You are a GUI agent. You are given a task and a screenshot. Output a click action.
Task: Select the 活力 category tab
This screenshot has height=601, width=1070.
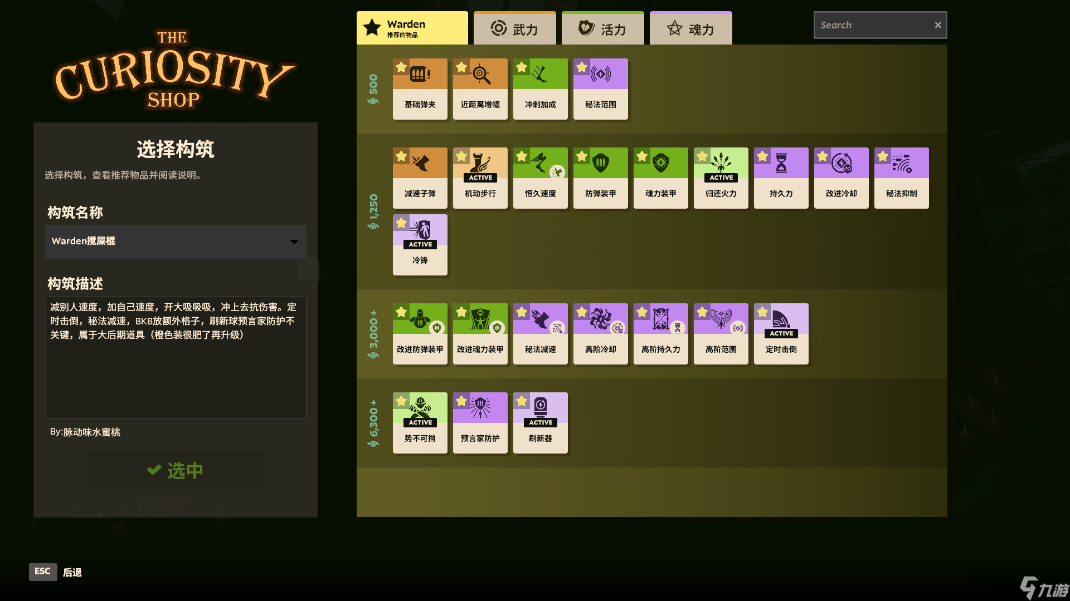pos(602,27)
